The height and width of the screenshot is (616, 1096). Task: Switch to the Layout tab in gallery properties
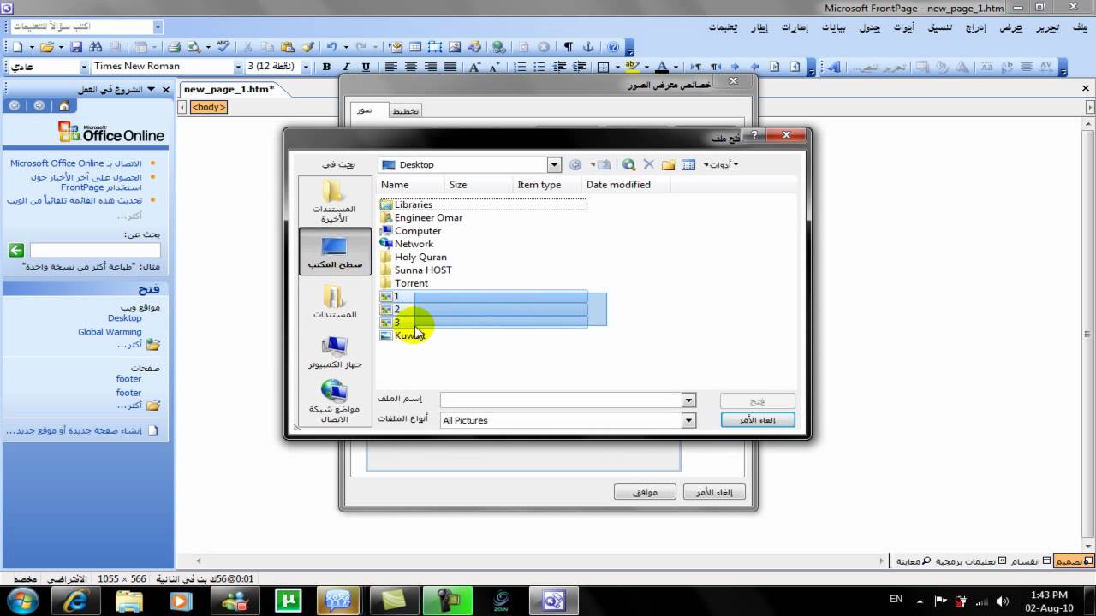405,110
